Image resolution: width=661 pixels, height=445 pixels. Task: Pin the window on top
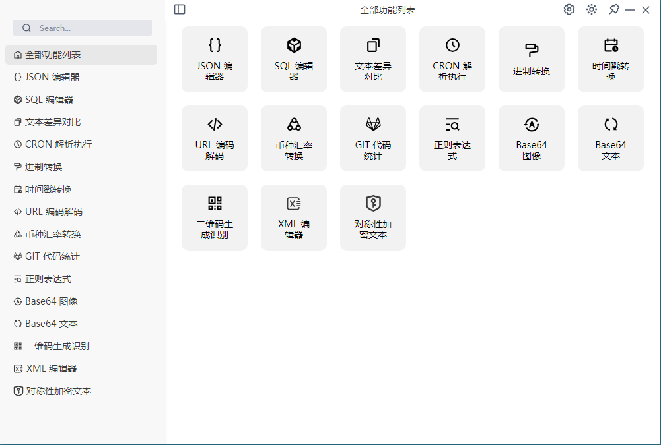(614, 9)
